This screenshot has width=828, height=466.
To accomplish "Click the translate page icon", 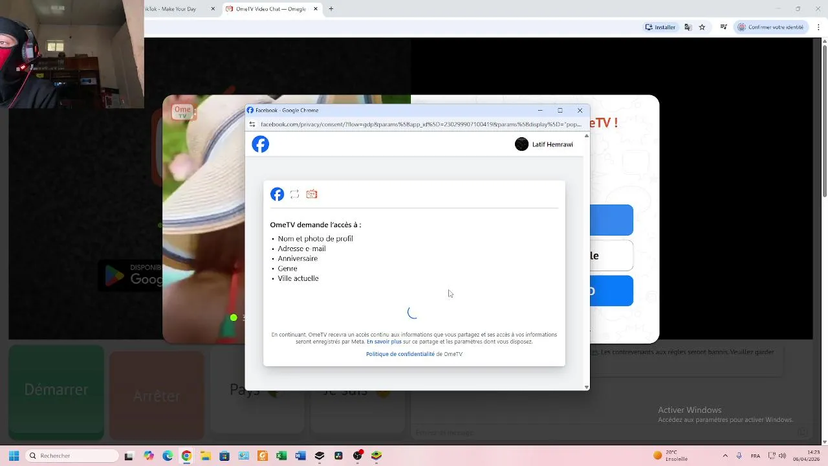I will coord(688,27).
